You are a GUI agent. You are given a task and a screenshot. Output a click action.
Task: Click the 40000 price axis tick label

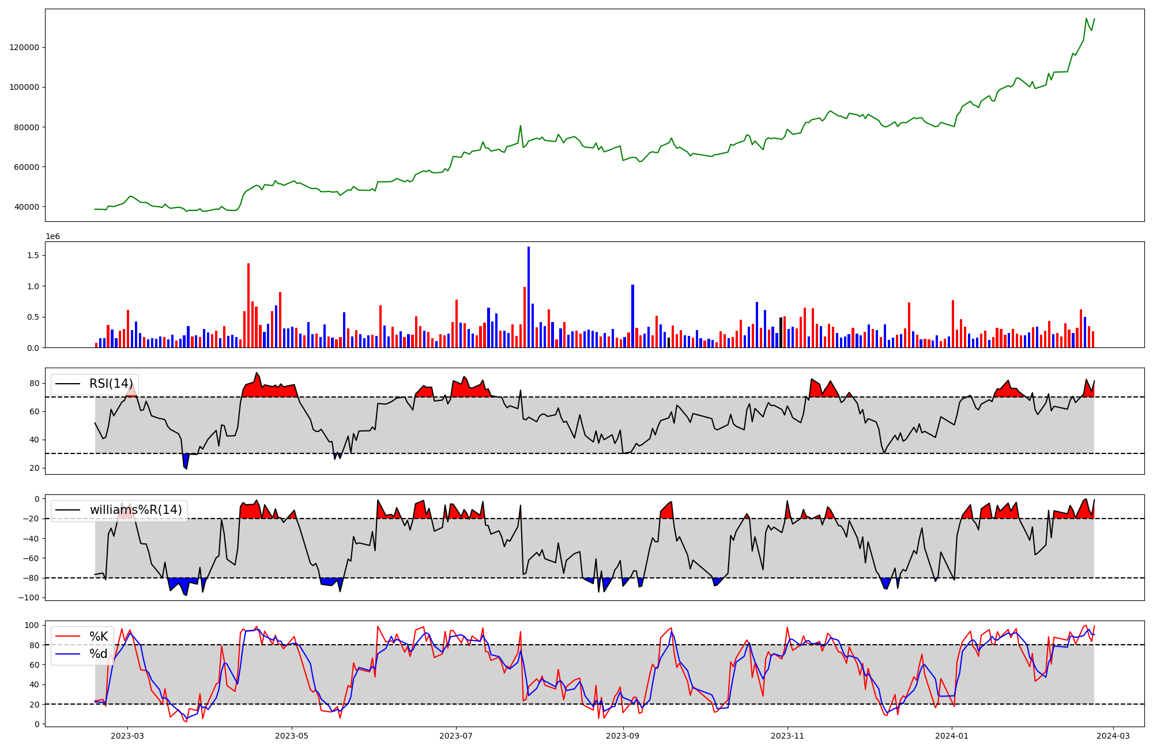coord(27,207)
